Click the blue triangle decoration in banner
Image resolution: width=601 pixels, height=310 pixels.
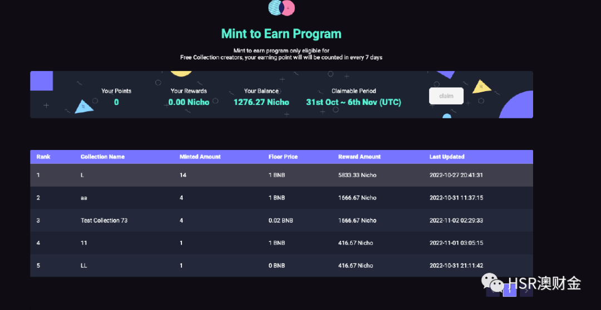(83, 107)
